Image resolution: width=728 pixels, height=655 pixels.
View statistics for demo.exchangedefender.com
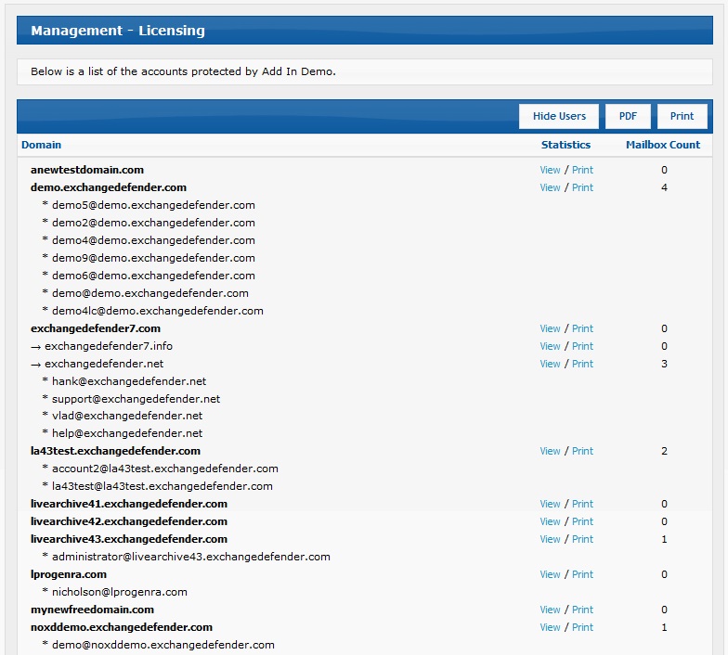[x=550, y=187]
